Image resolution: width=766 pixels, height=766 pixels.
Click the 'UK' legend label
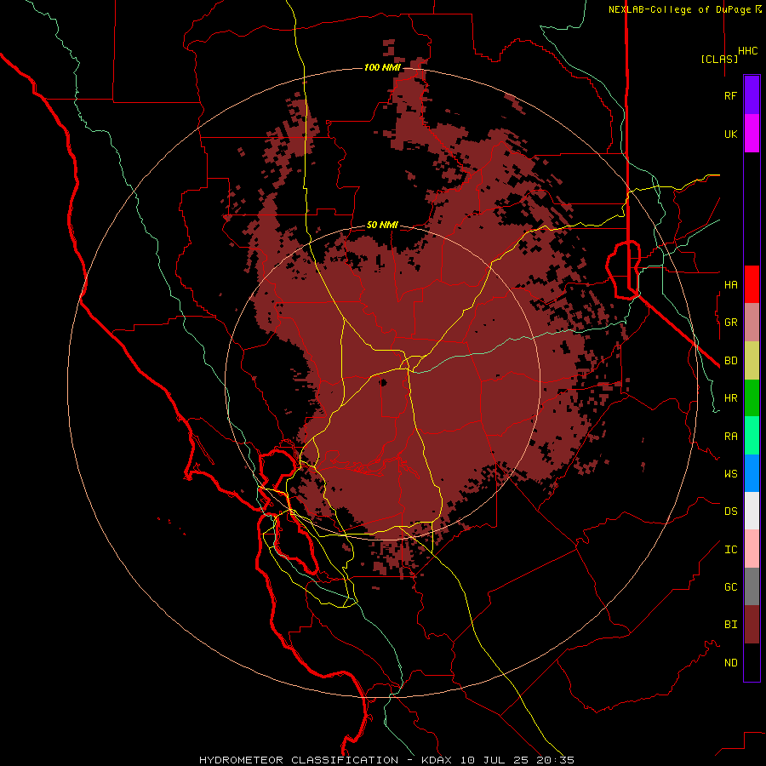point(730,134)
